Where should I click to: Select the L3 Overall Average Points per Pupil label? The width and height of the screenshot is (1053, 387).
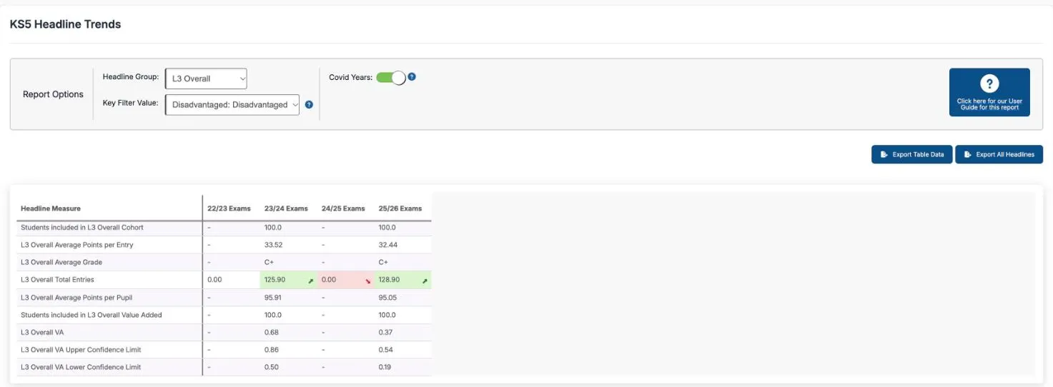(x=76, y=297)
